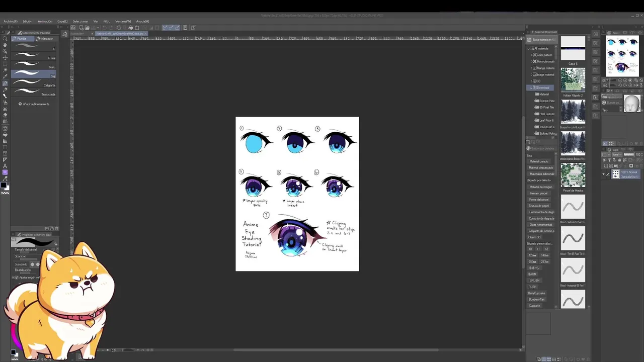Select 'Pincel de Hiedra' material thumbnail

pyautogui.click(x=573, y=175)
